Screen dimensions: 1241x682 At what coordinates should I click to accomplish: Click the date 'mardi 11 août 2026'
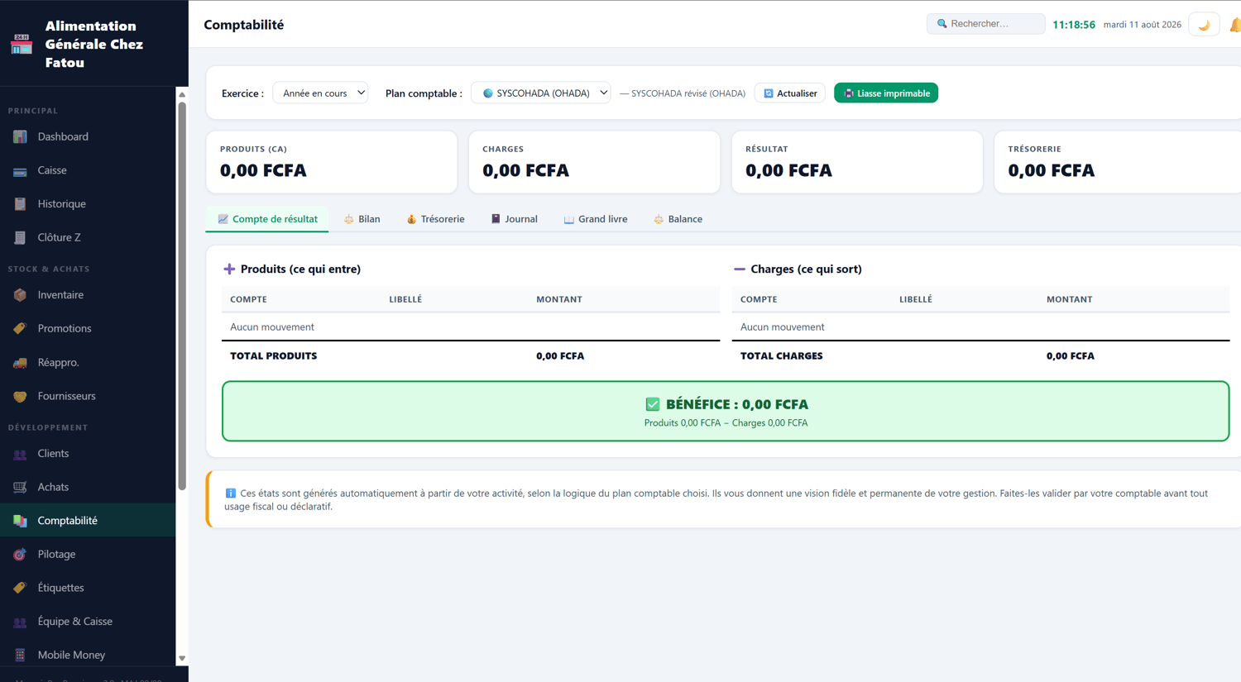coord(1143,25)
